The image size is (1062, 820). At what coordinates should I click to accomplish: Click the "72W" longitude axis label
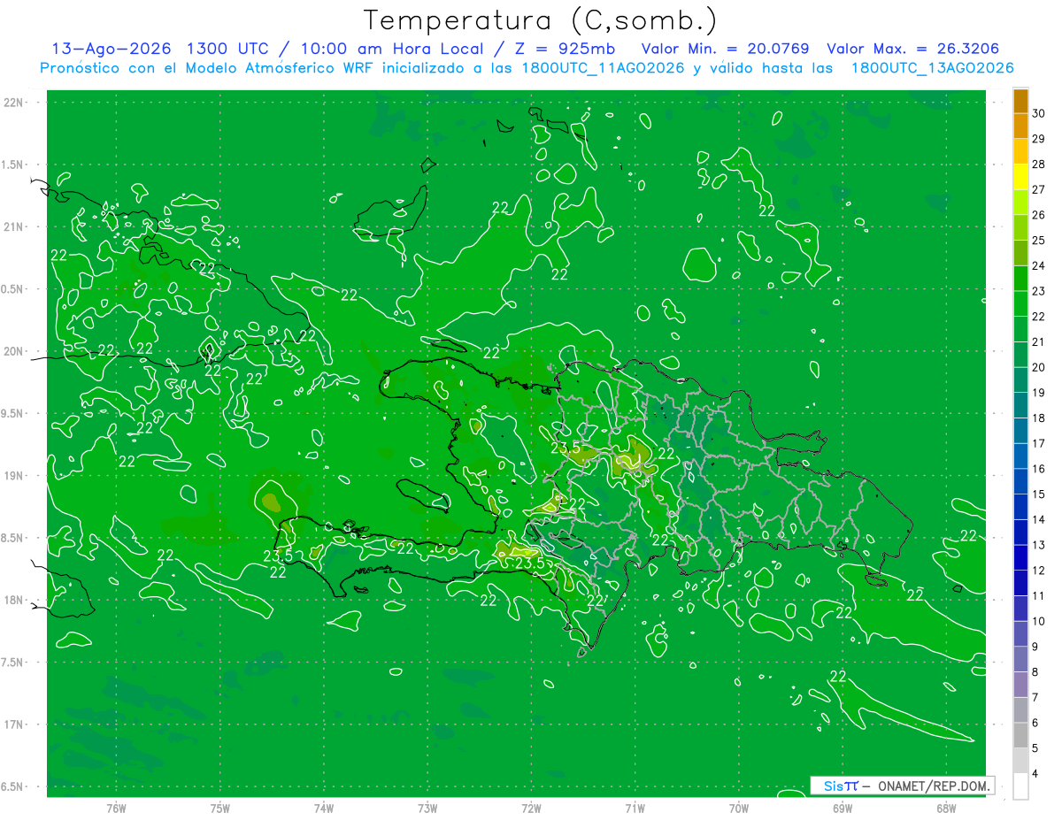tap(531, 809)
